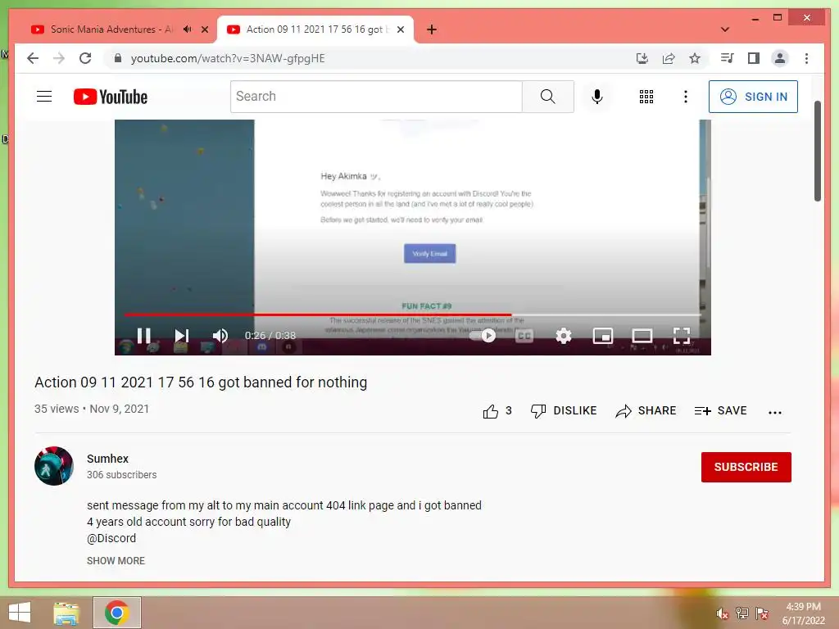Enter full screen mode

681,336
